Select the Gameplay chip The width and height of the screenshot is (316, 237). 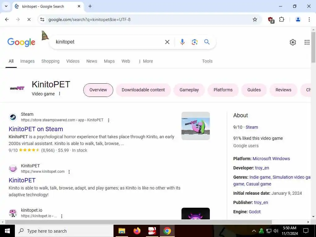pyautogui.click(x=189, y=90)
